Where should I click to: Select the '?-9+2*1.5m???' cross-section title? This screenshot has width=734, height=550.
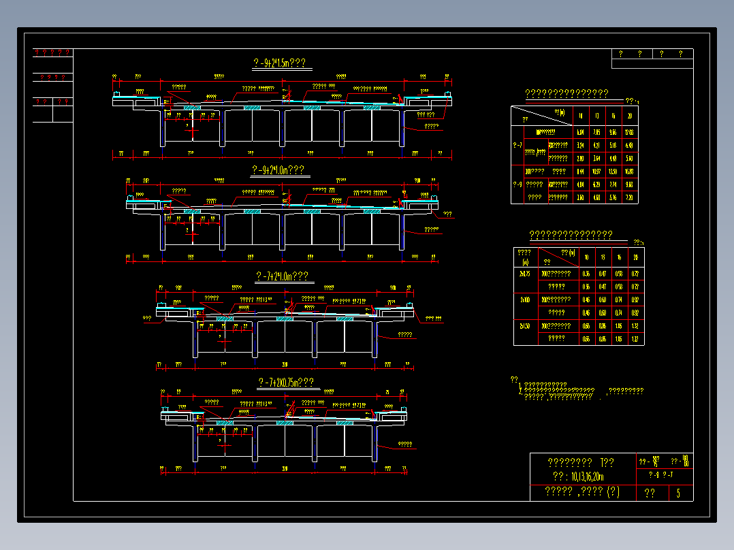[x=279, y=63]
